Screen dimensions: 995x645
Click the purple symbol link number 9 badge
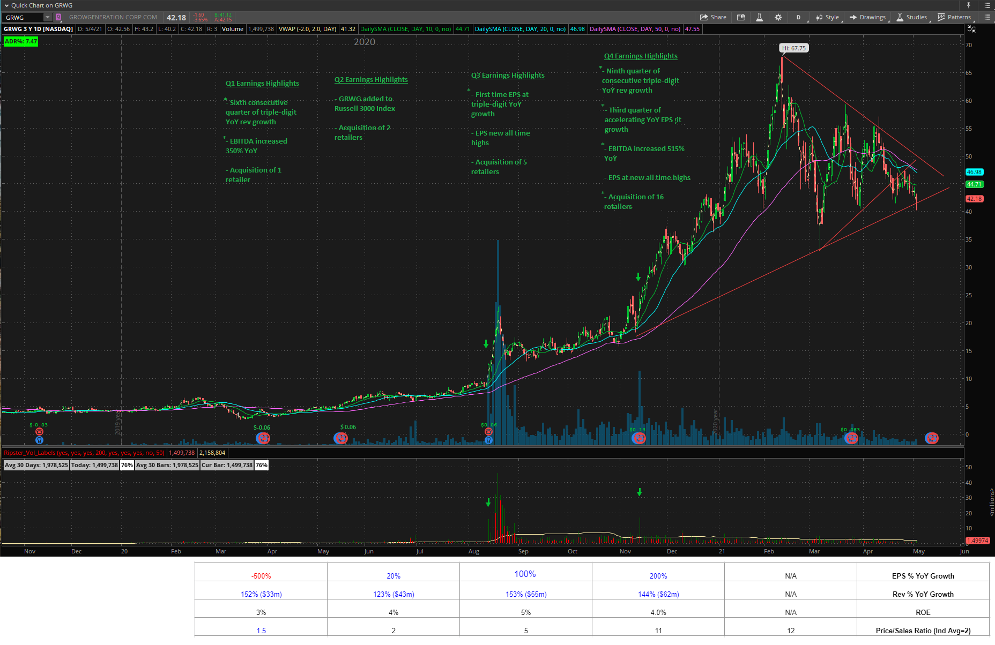[x=58, y=17]
